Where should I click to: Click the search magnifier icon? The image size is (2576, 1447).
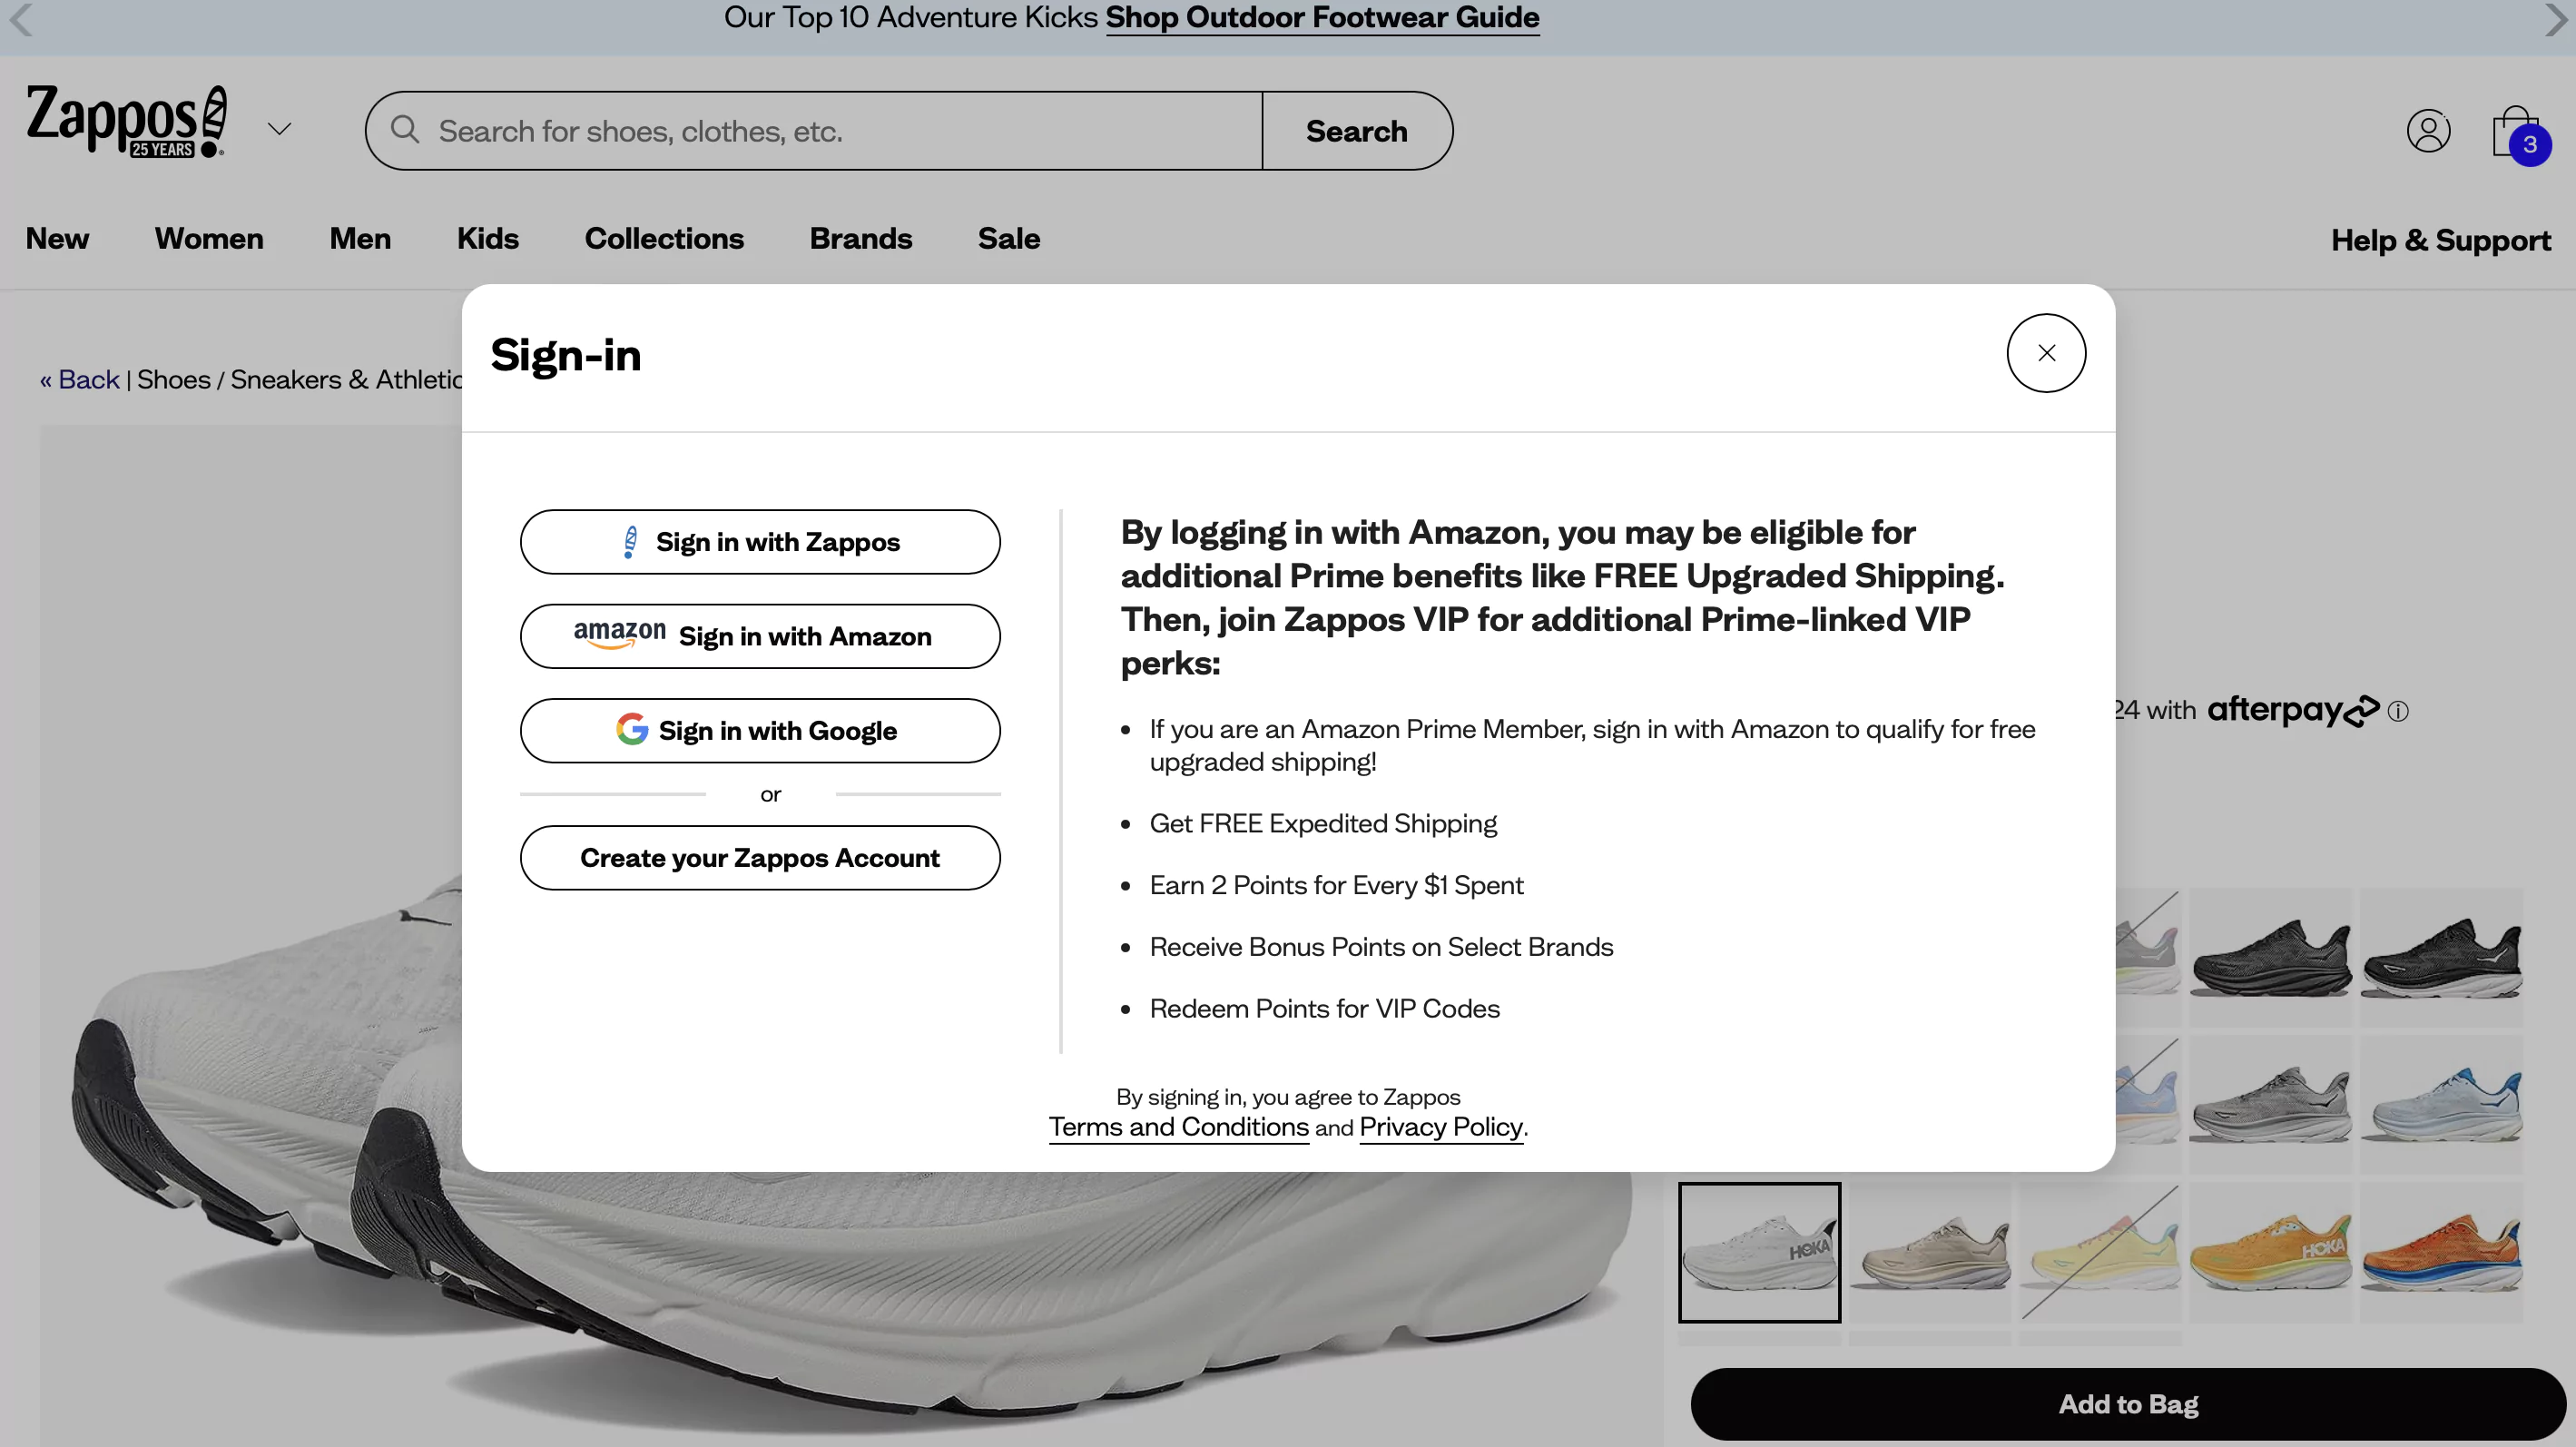pos(405,129)
